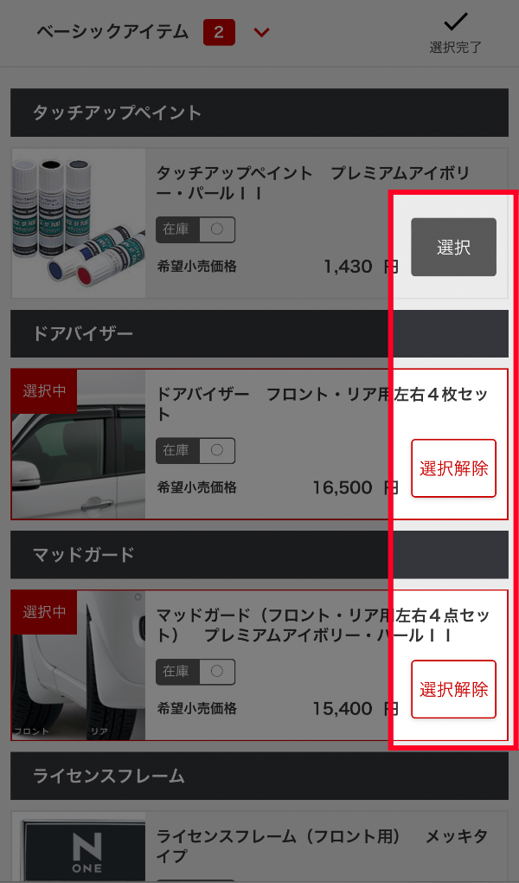Click 在庫 indicator for タッチアップペイント
This screenshot has height=883, width=519.
[x=195, y=229]
